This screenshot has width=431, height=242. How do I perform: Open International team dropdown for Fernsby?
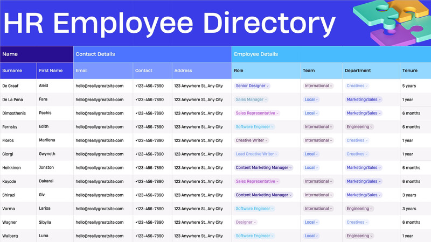click(318, 127)
